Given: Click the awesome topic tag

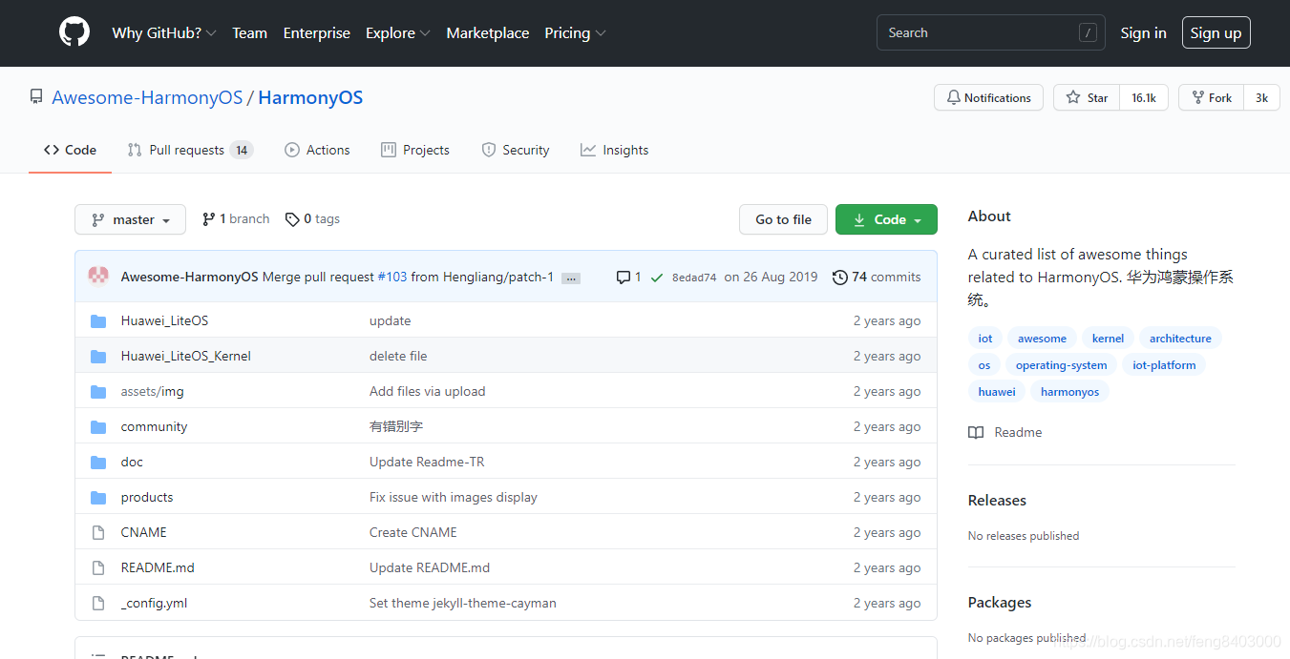Looking at the screenshot, I should coord(1042,339).
